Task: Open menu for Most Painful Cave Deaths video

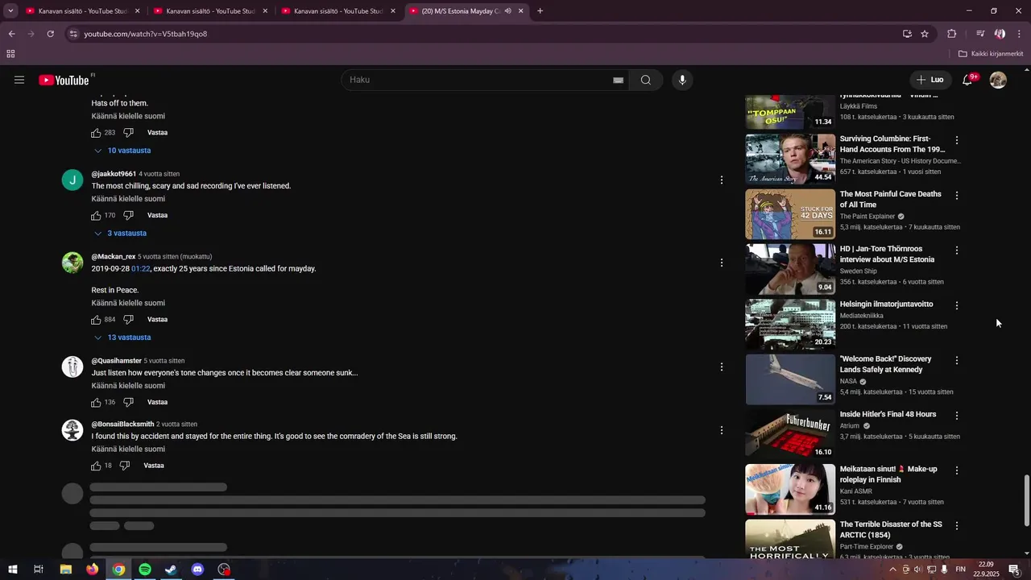Action: pos(957,196)
